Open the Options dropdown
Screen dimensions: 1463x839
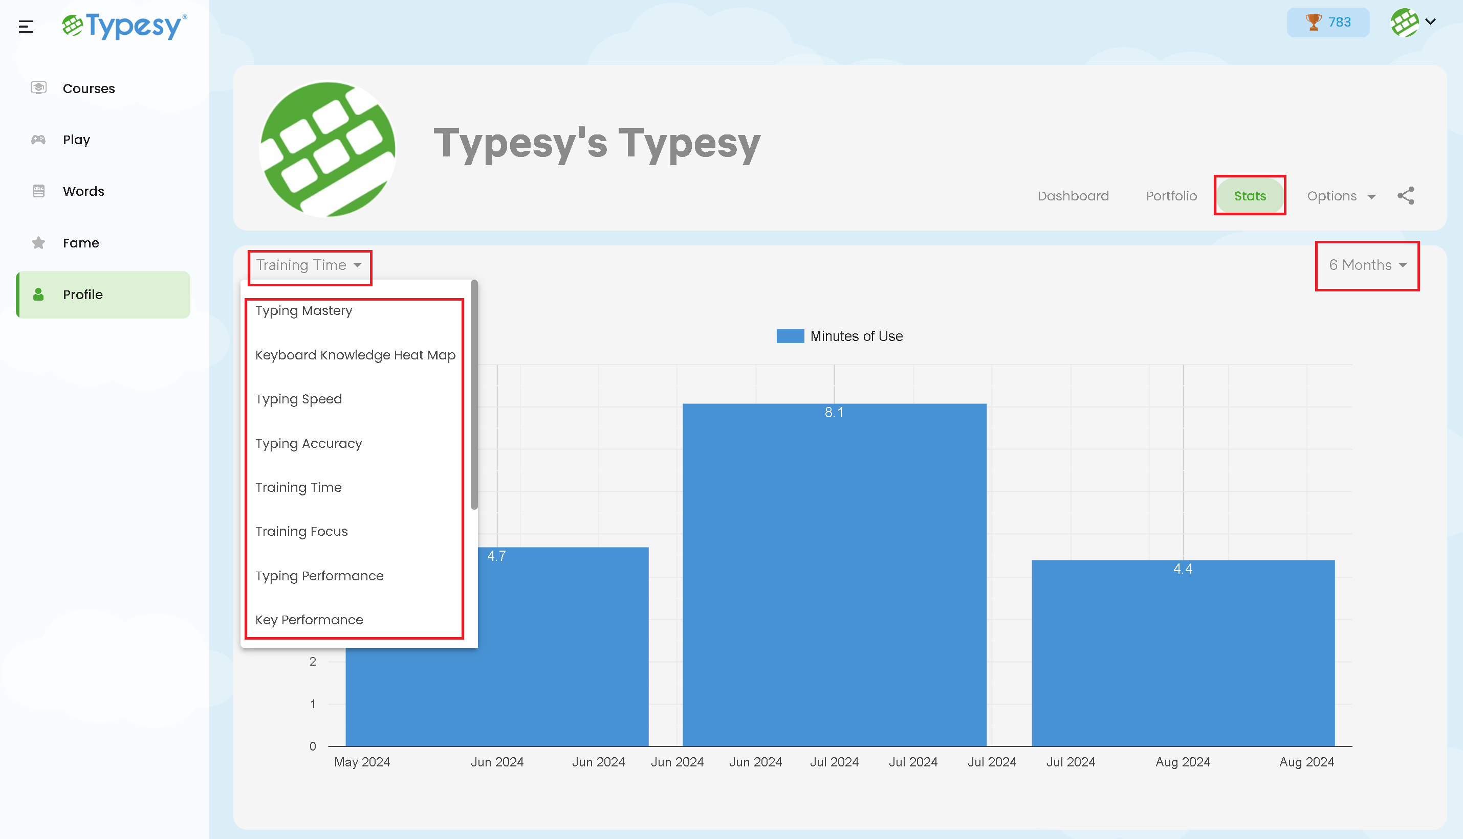tap(1341, 196)
